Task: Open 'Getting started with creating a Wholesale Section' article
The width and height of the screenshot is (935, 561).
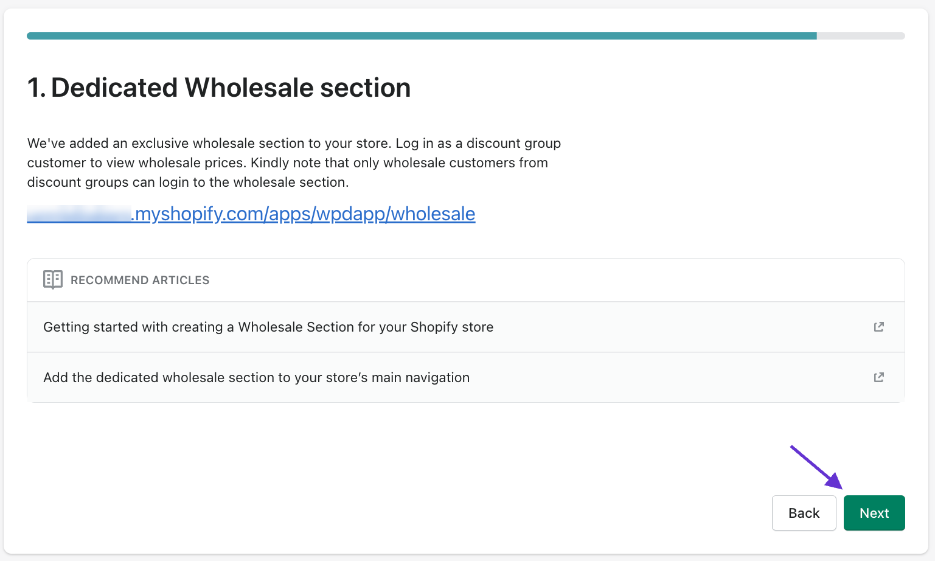Action: [x=268, y=327]
